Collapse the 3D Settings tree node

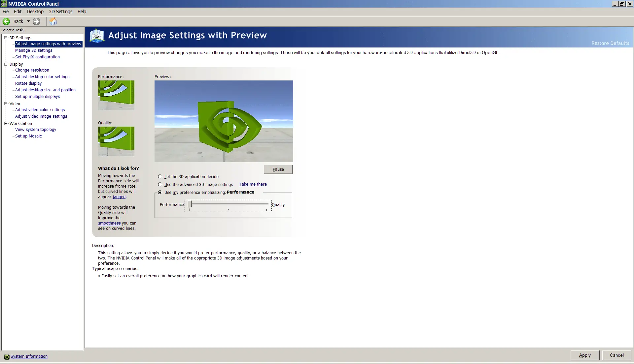tap(6, 38)
